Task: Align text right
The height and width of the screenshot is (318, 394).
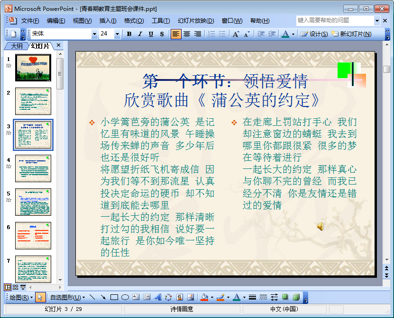Action: click(198, 34)
